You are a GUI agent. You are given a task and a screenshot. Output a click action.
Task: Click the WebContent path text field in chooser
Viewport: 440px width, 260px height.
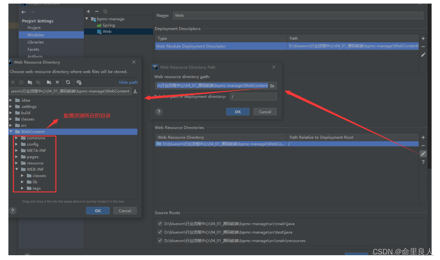(70, 91)
